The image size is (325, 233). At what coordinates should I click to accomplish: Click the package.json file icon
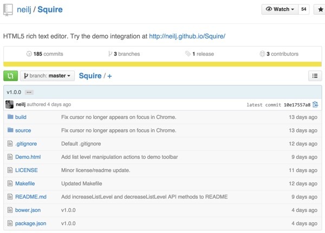10,223
